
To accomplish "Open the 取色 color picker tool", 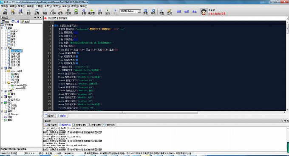I will 45,12.
